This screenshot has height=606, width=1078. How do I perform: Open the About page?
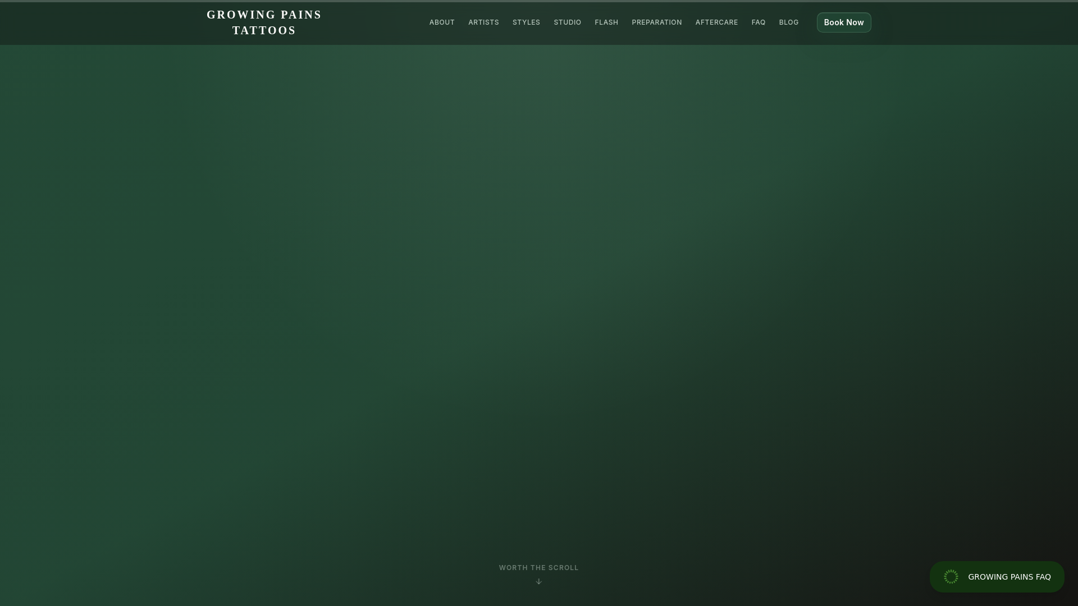(x=442, y=22)
